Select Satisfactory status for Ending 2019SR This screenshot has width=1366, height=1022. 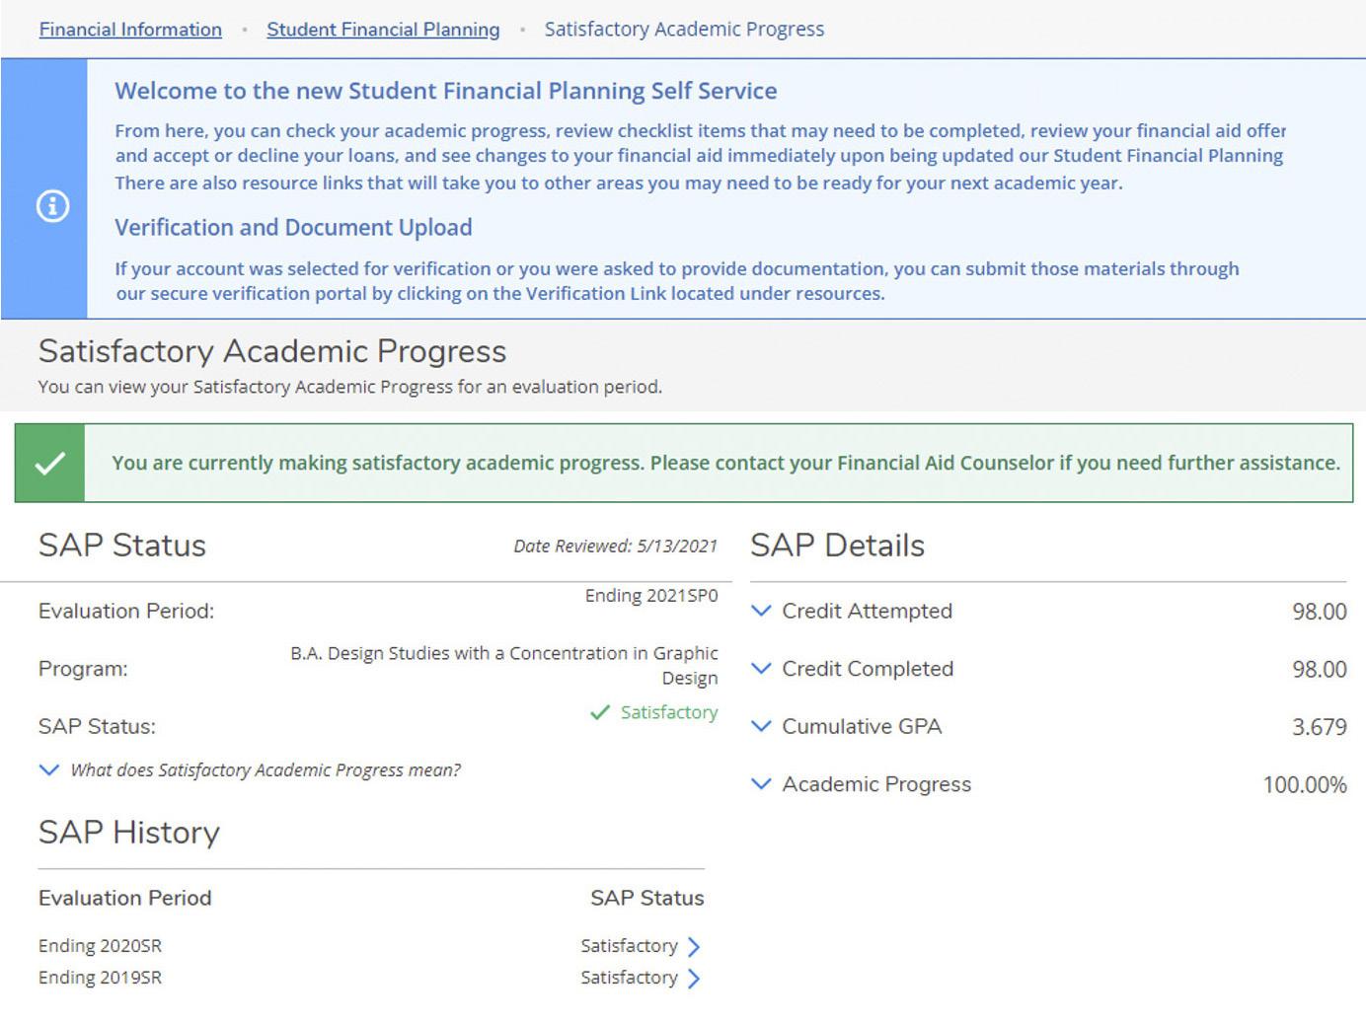629,978
